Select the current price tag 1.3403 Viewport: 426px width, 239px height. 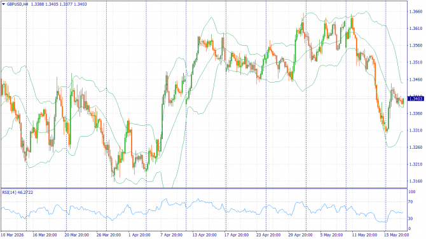(416, 99)
